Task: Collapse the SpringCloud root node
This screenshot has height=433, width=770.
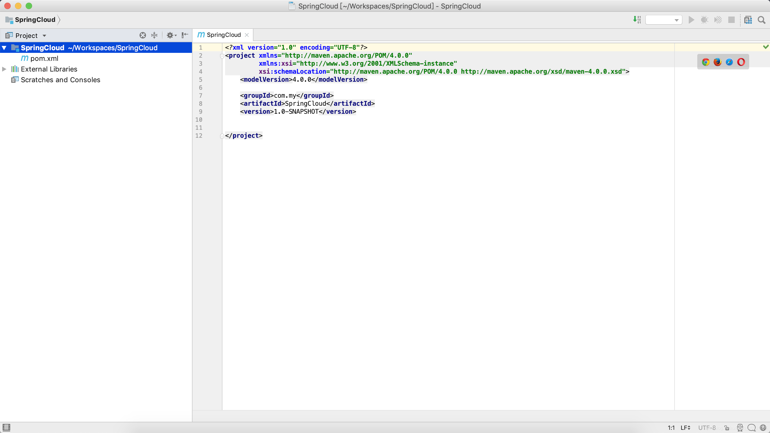Action: (4, 48)
